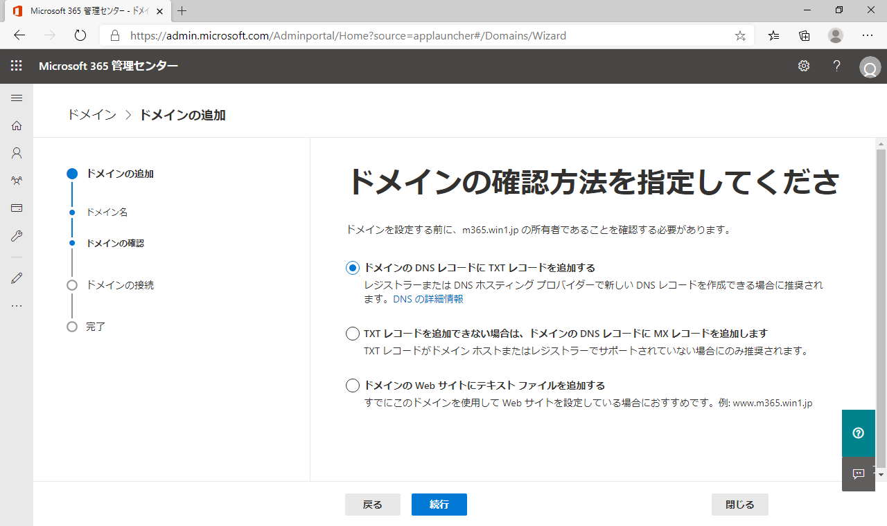
Task: Add page to favorites star
Action: click(740, 36)
